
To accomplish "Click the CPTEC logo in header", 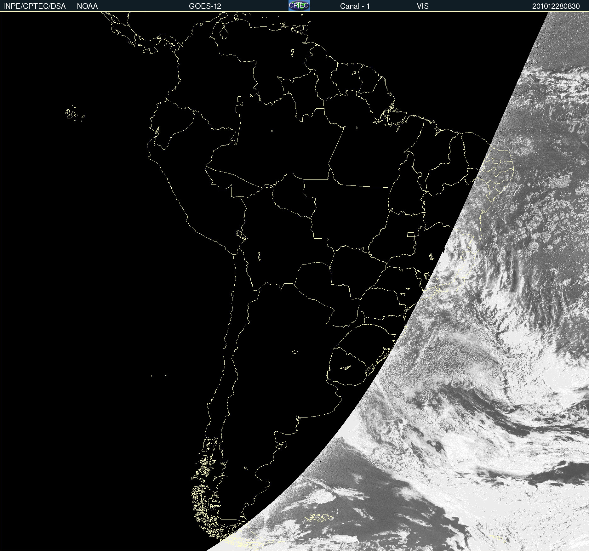I will click(299, 6).
